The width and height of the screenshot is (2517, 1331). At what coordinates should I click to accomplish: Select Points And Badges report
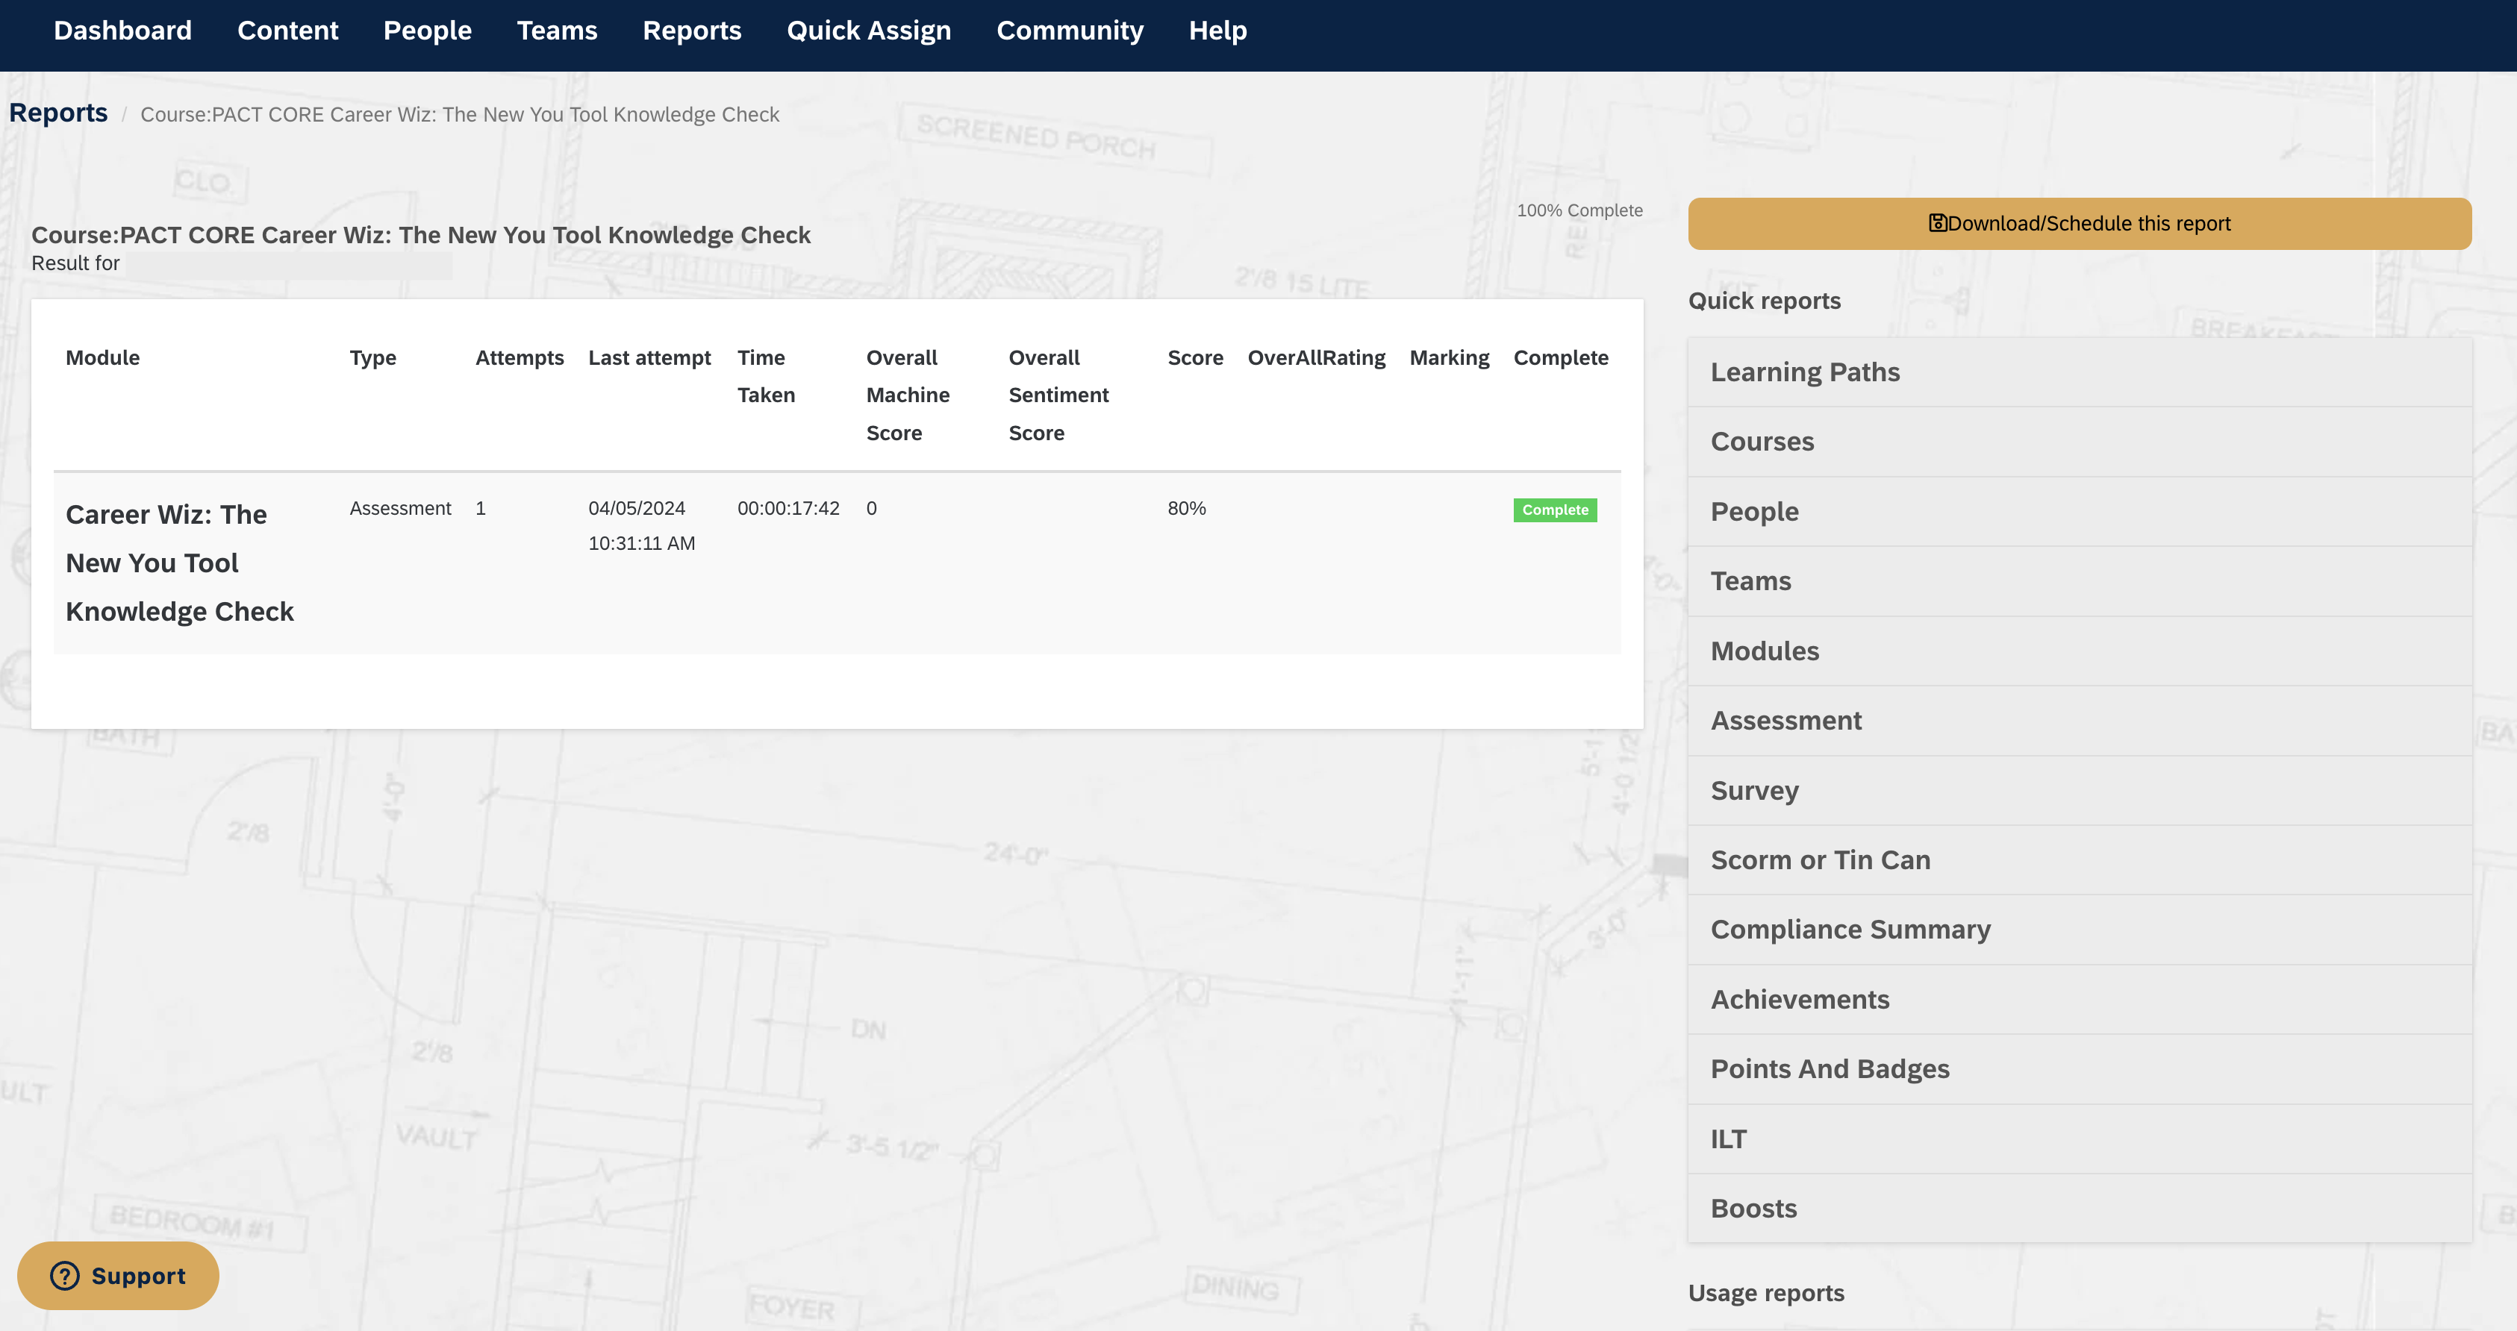(x=1829, y=1068)
